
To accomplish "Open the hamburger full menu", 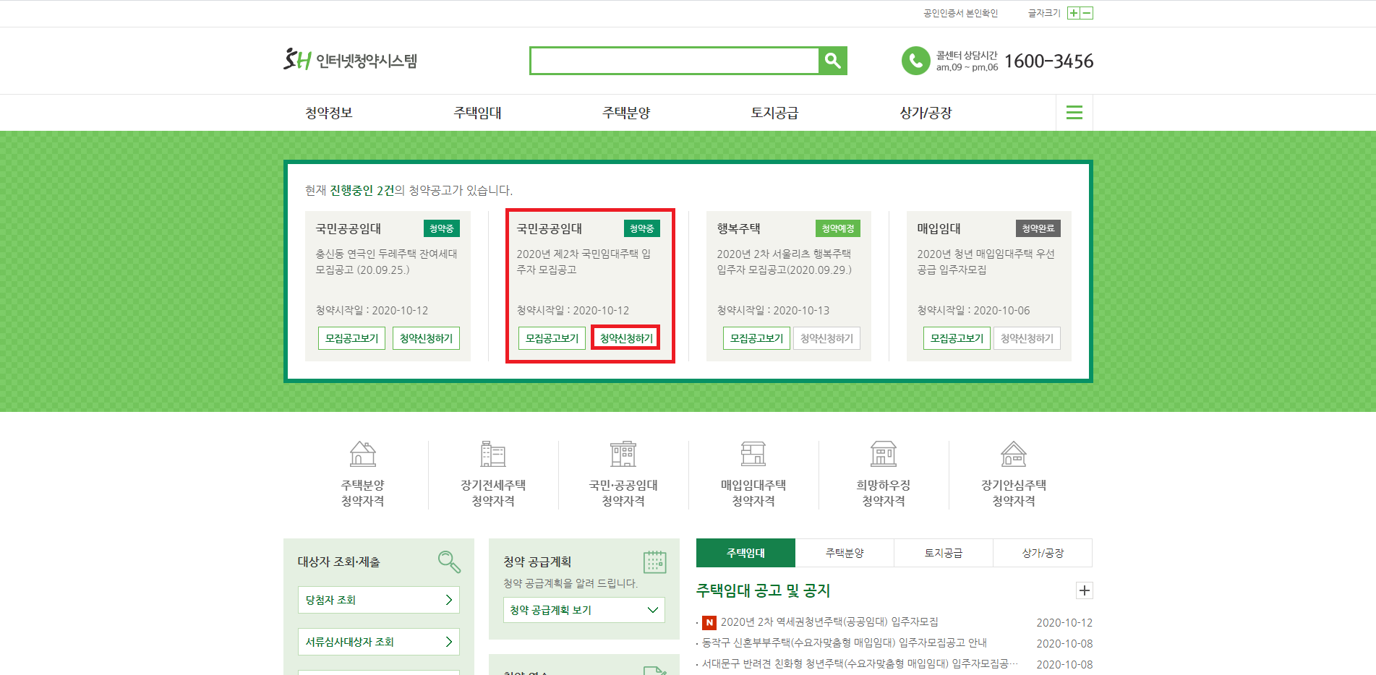I will click(x=1074, y=113).
